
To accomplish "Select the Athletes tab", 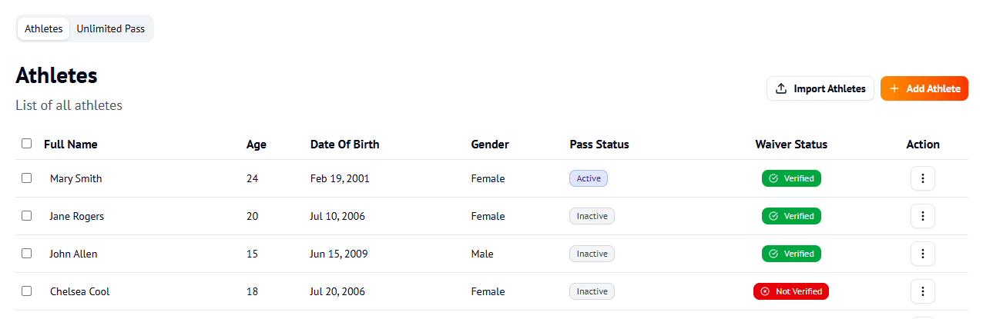I will click(44, 28).
